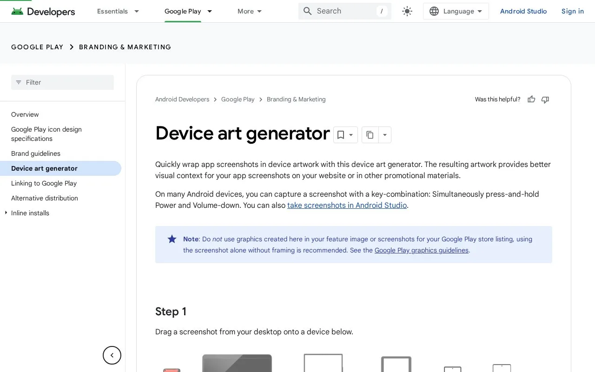Click Google Play breadcrumb in content

click(238, 100)
